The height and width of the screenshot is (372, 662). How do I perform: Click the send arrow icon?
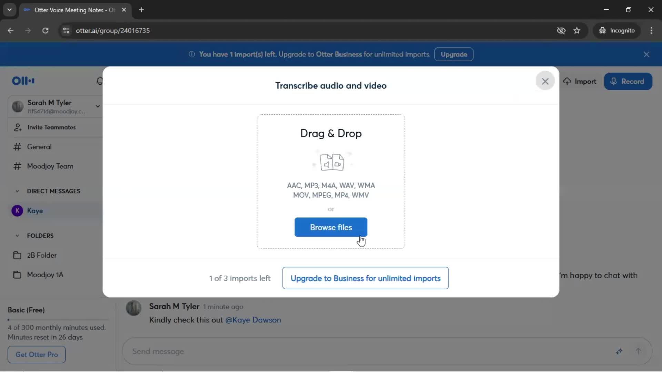(638, 351)
